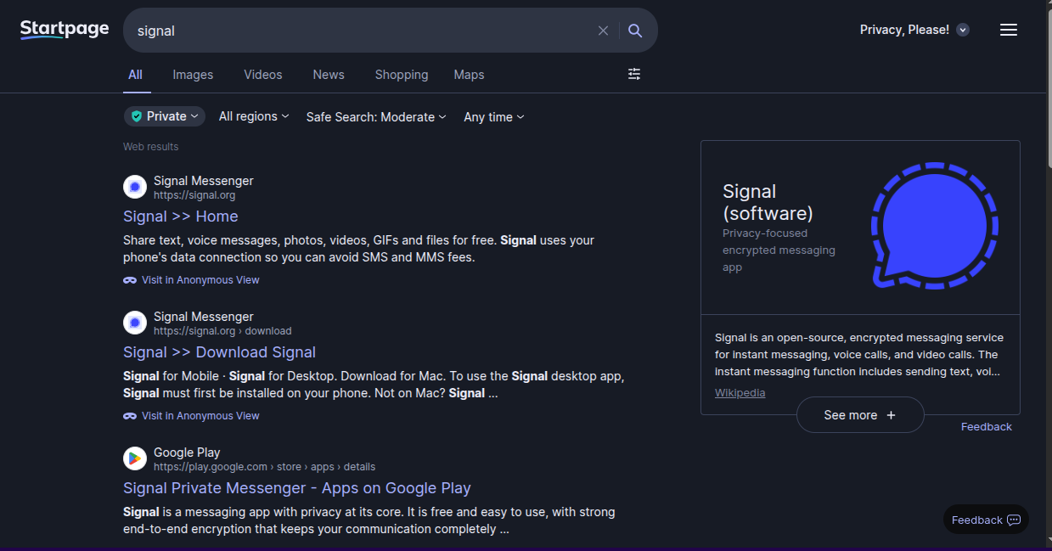Click the magnifying glass search icon

pos(635,31)
